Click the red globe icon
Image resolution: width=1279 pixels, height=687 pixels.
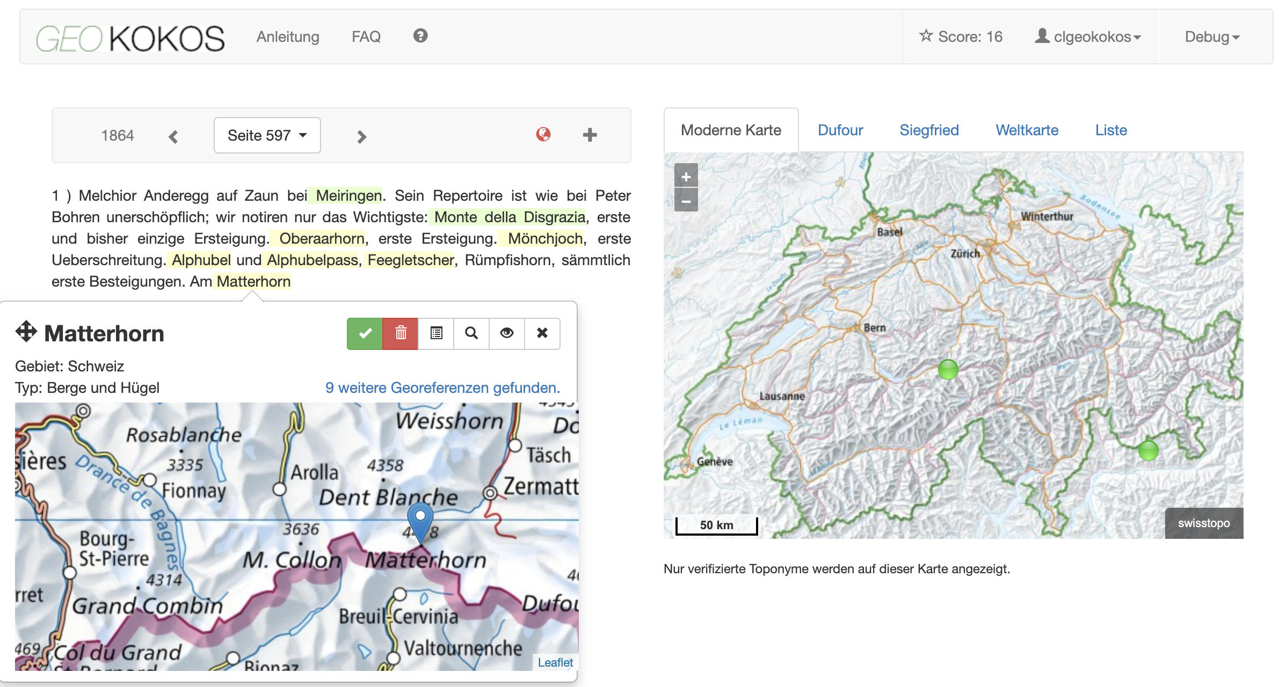[x=543, y=134]
